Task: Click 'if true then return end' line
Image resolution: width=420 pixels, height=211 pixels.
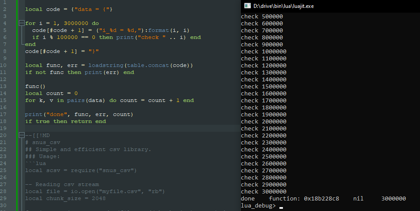Action: coord(65,121)
